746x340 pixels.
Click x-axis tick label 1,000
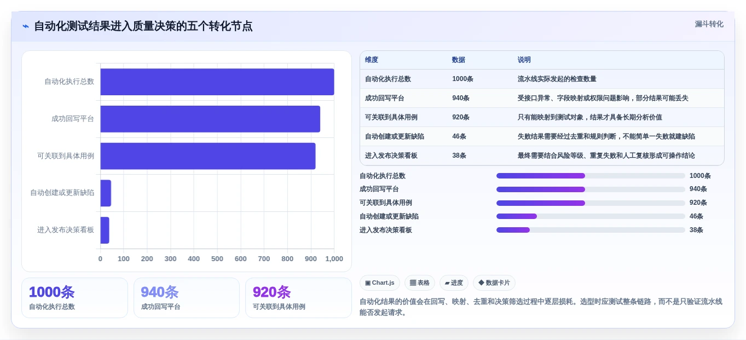coord(334,259)
